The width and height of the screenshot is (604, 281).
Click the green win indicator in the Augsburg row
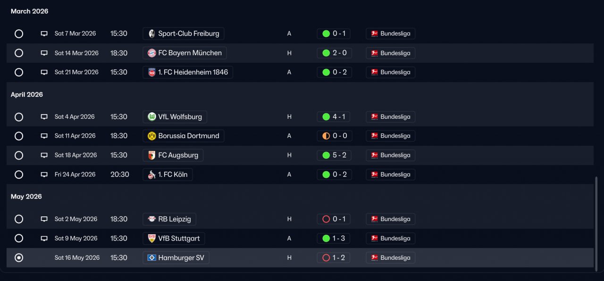click(x=326, y=155)
